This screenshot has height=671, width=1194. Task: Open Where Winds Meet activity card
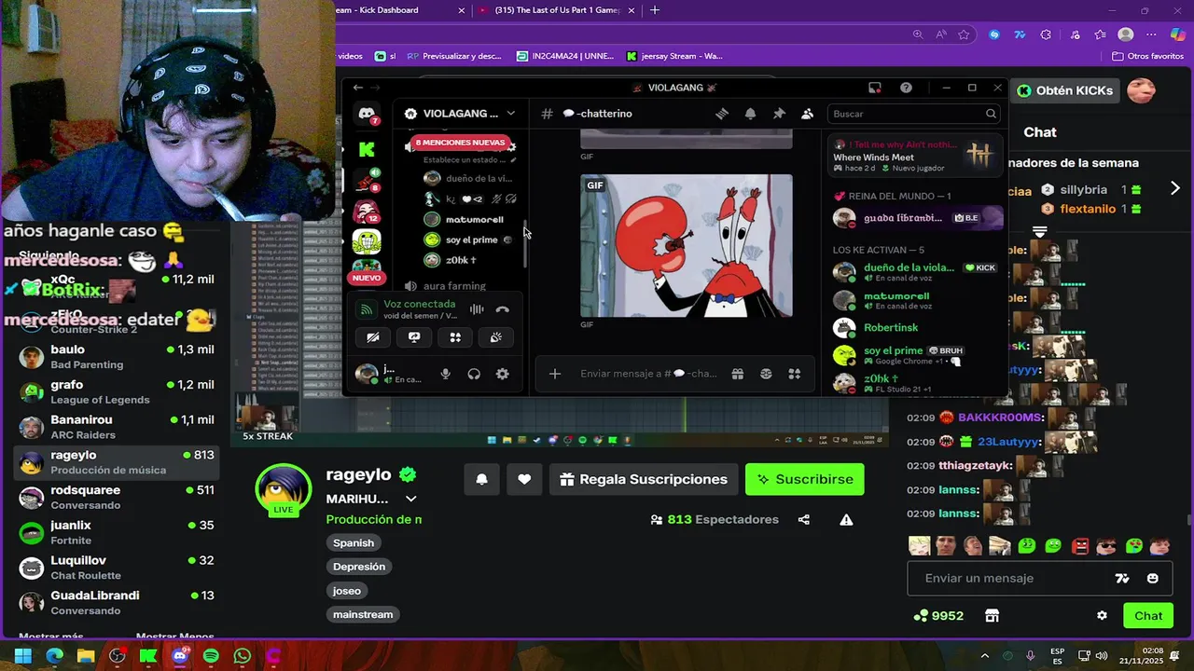[x=915, y=156]
